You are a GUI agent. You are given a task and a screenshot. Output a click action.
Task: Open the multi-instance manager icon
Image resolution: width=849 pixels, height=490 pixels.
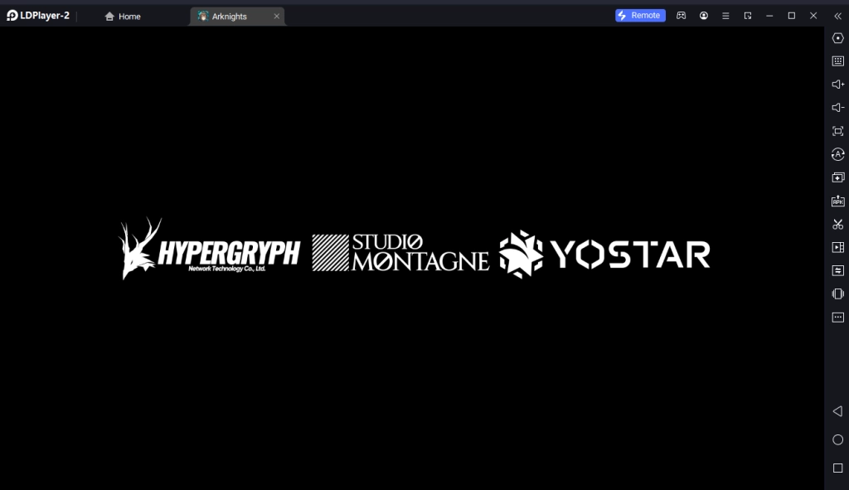(837, 177)
